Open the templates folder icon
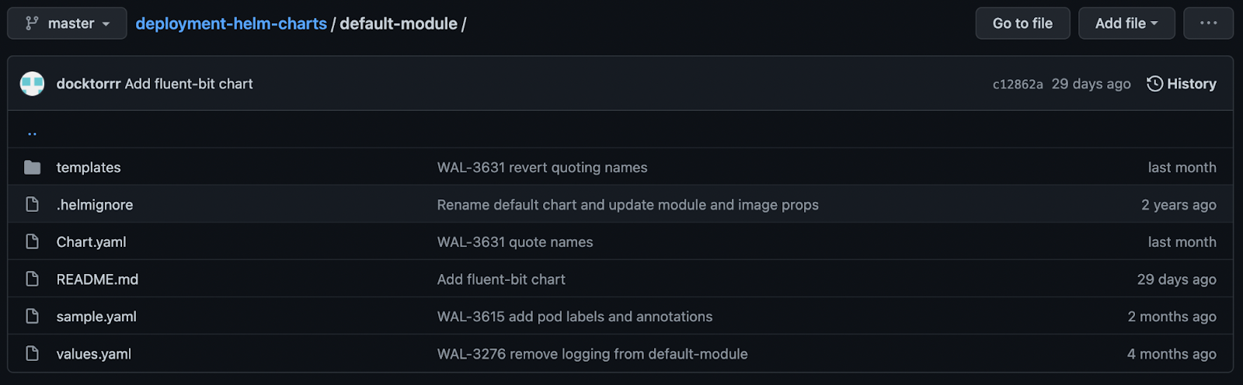 [x=32, y=168]
